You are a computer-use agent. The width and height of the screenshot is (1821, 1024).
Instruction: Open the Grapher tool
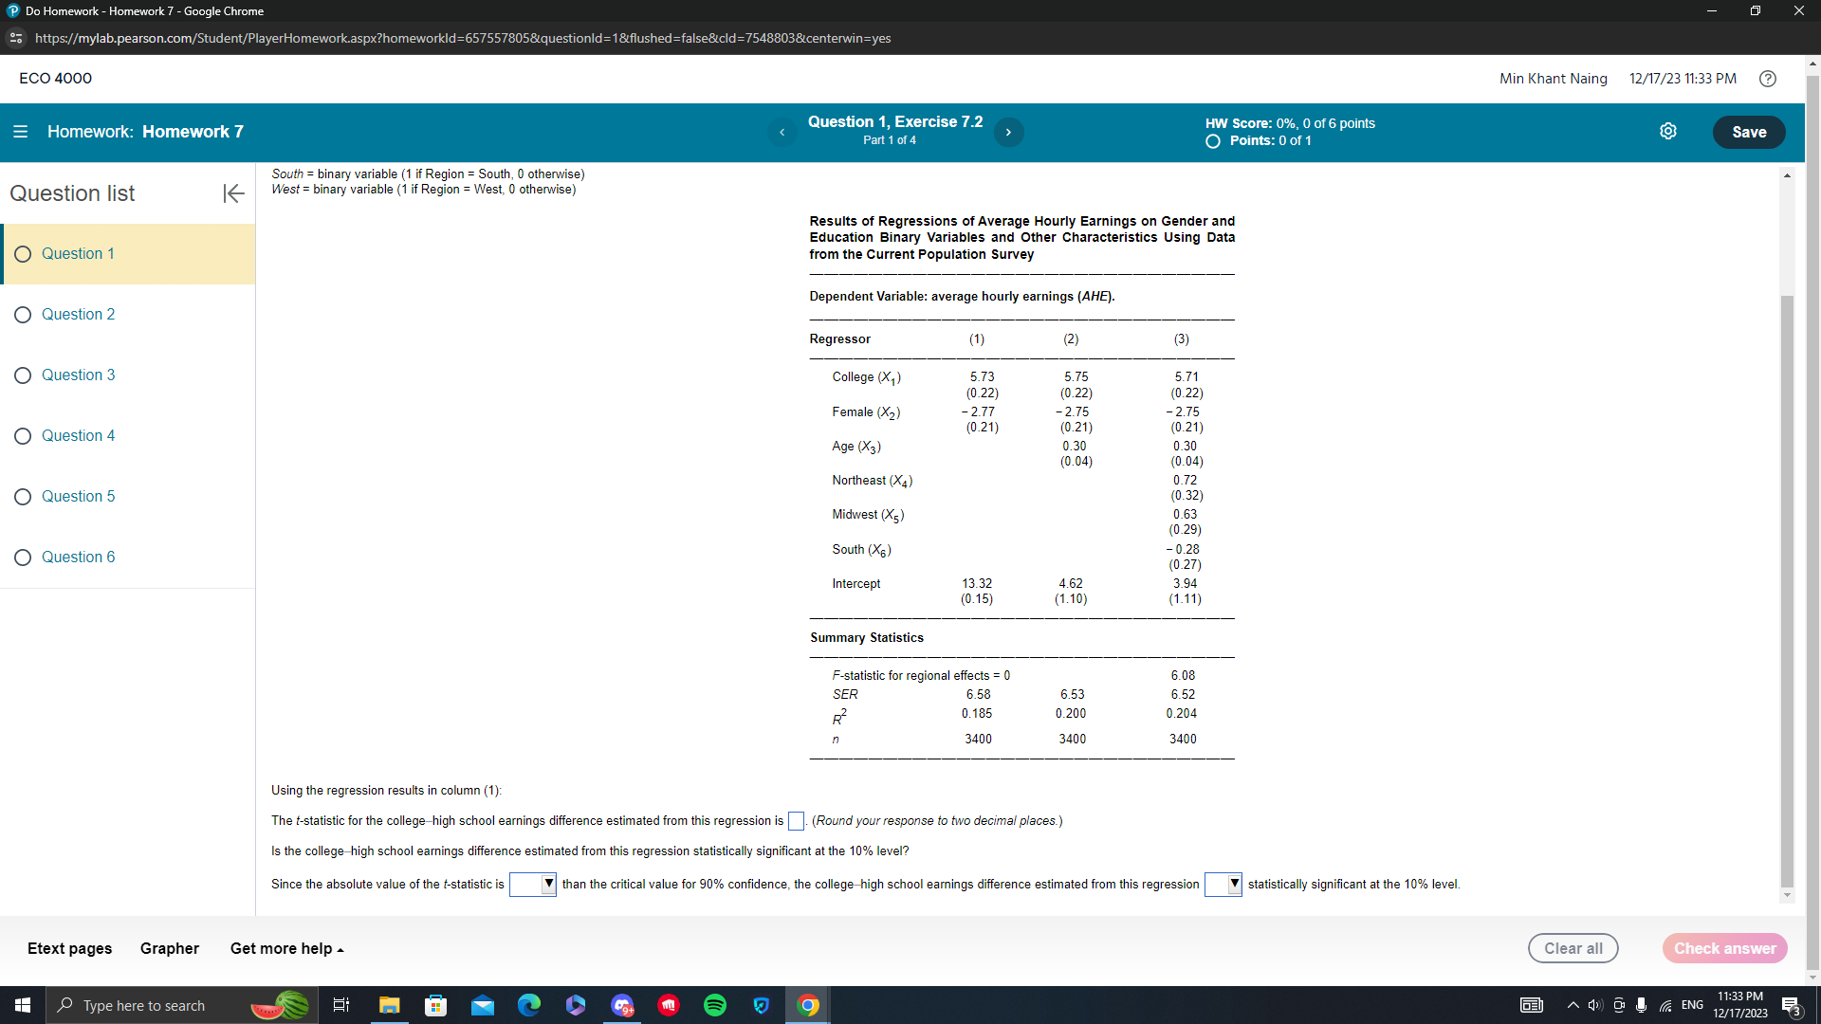pos(169,948)
